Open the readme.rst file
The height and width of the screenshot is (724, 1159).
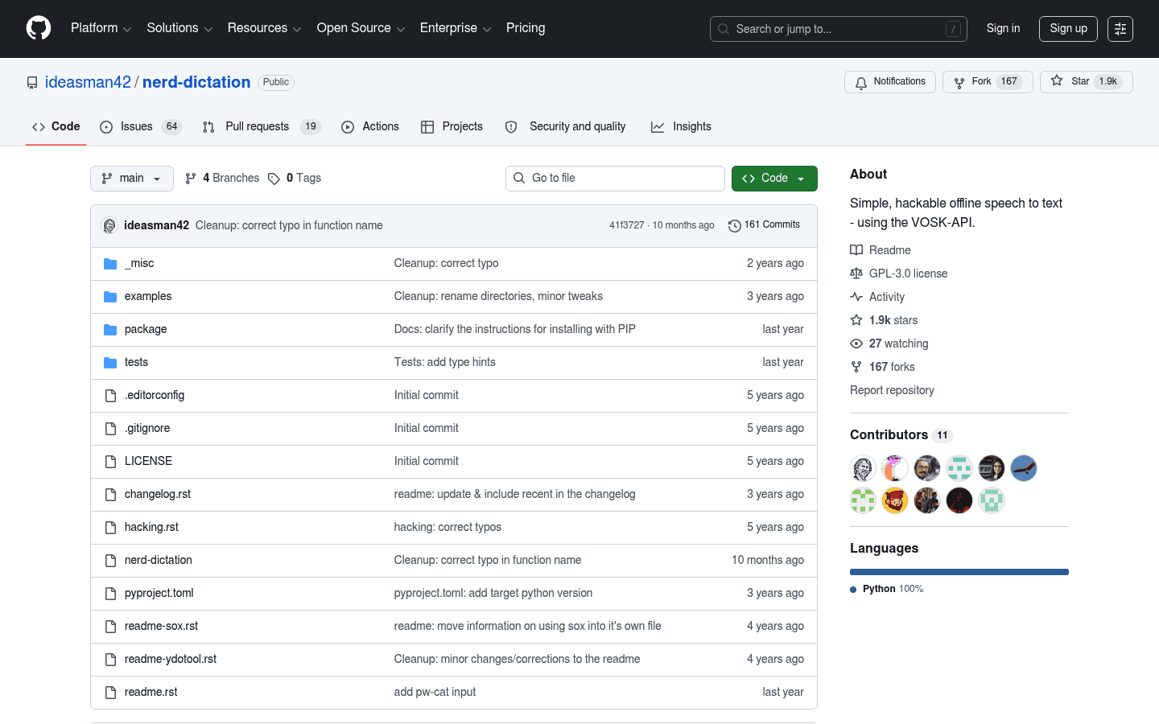[x=151, y=692]
